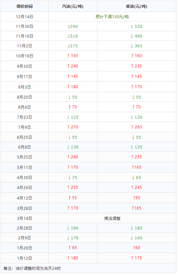
Task: Select the 4月30日 date cell
Action: point(25,178)
